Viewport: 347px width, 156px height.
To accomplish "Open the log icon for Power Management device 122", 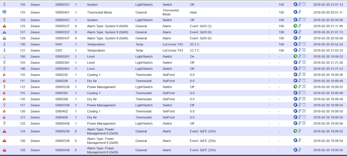I will click(304, 123).
